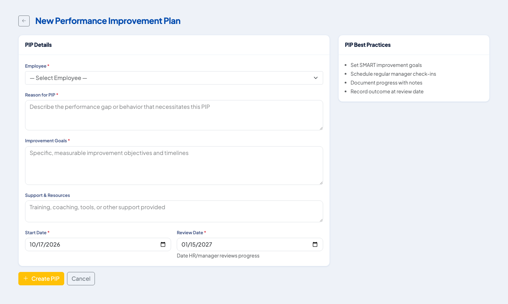Click 'Record outcome at review date' list item
The image size is (508, 304).
[x=387, y=92]
